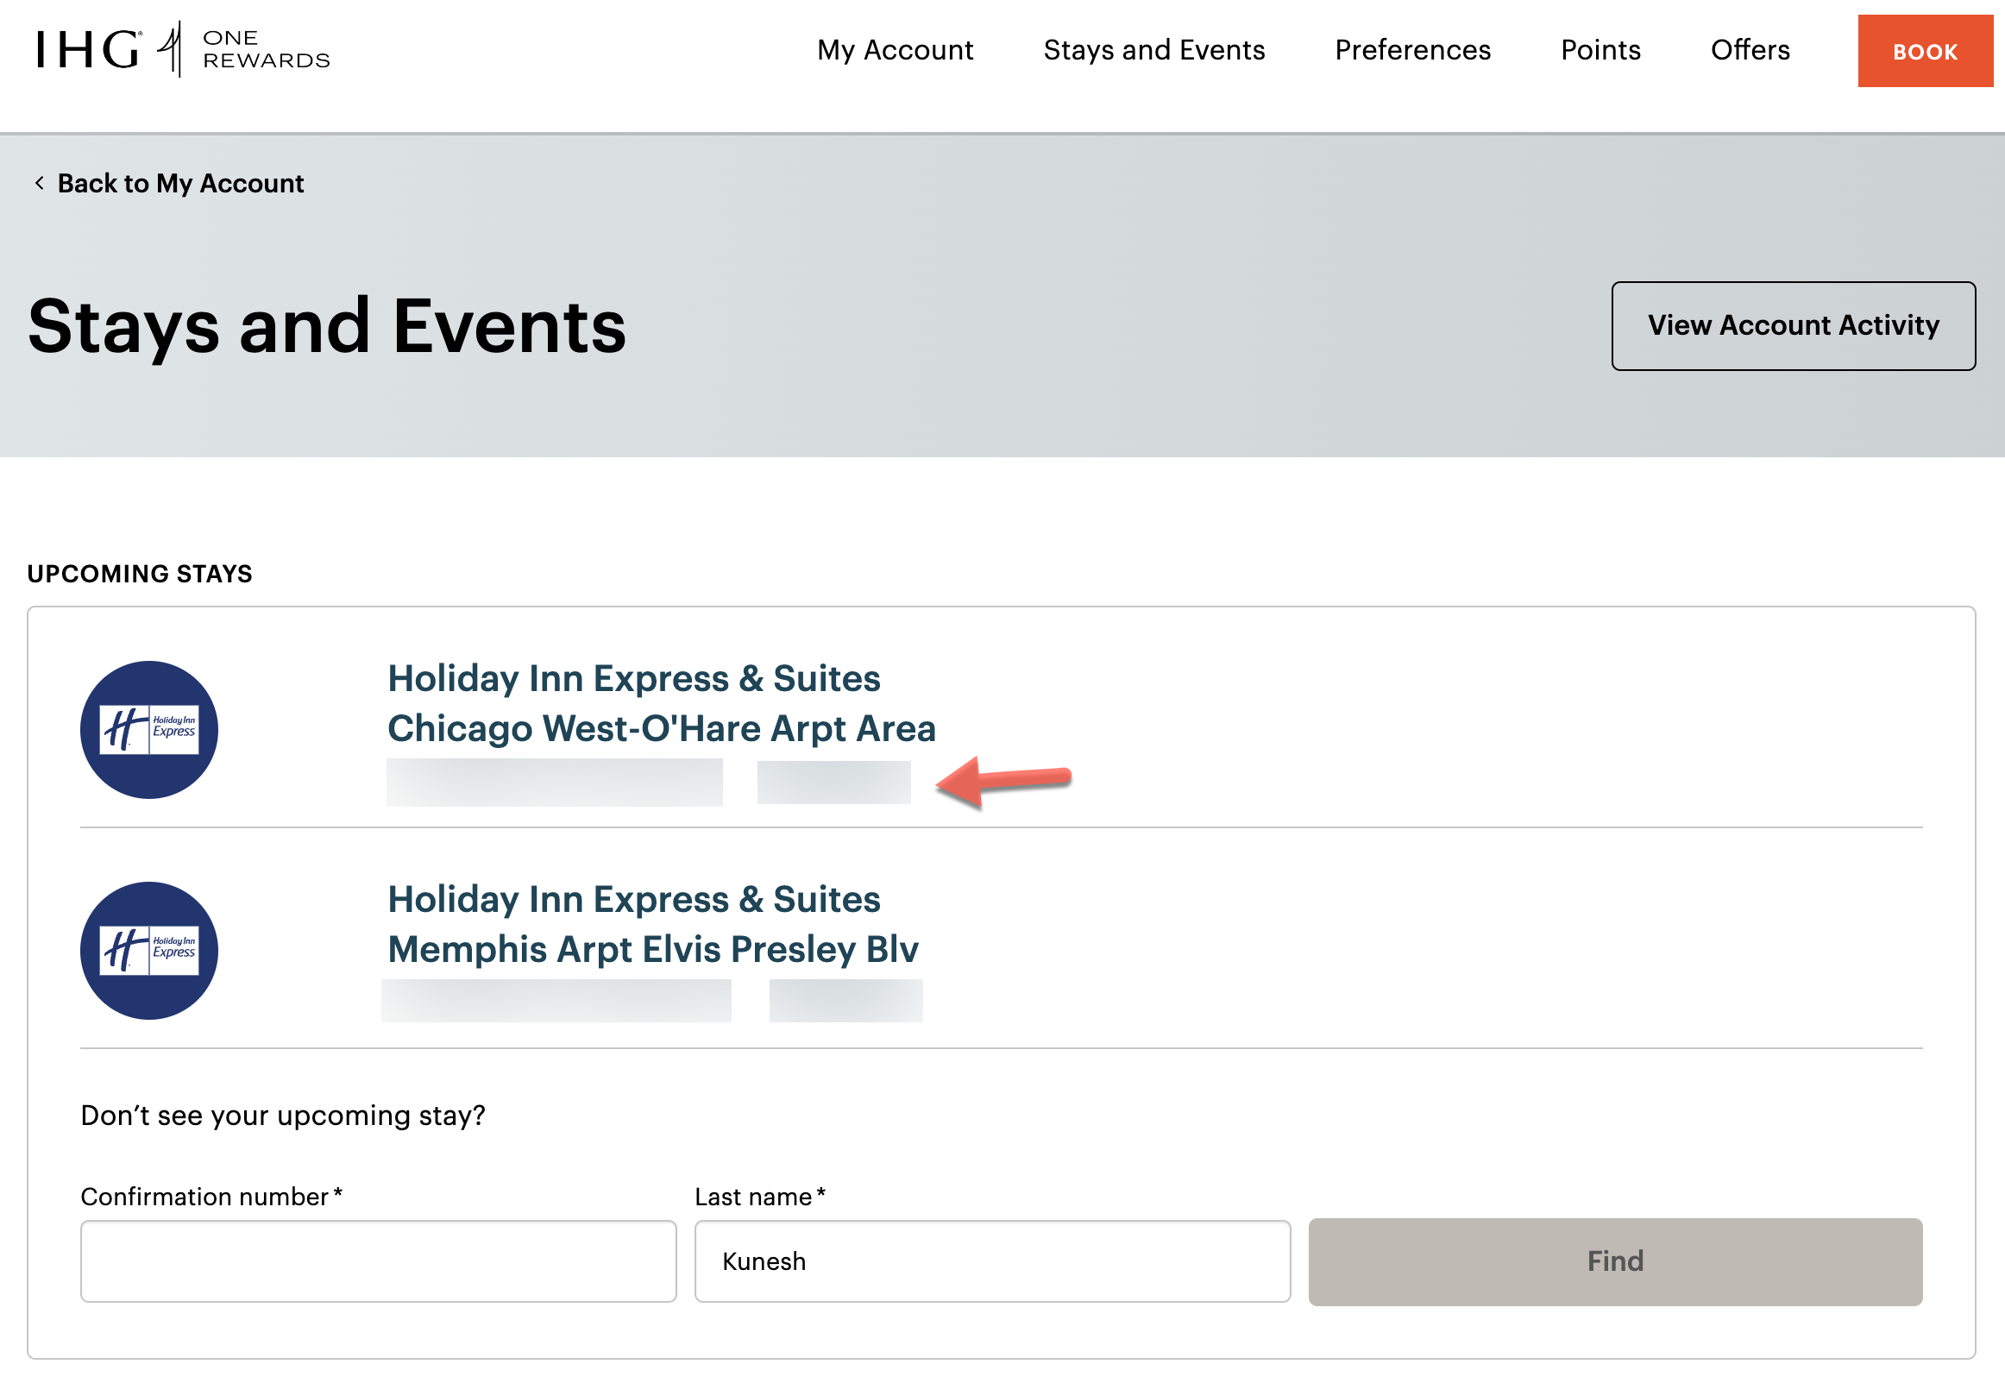
Task: Open the My Account menu item
Action: [x=894, y=50]
